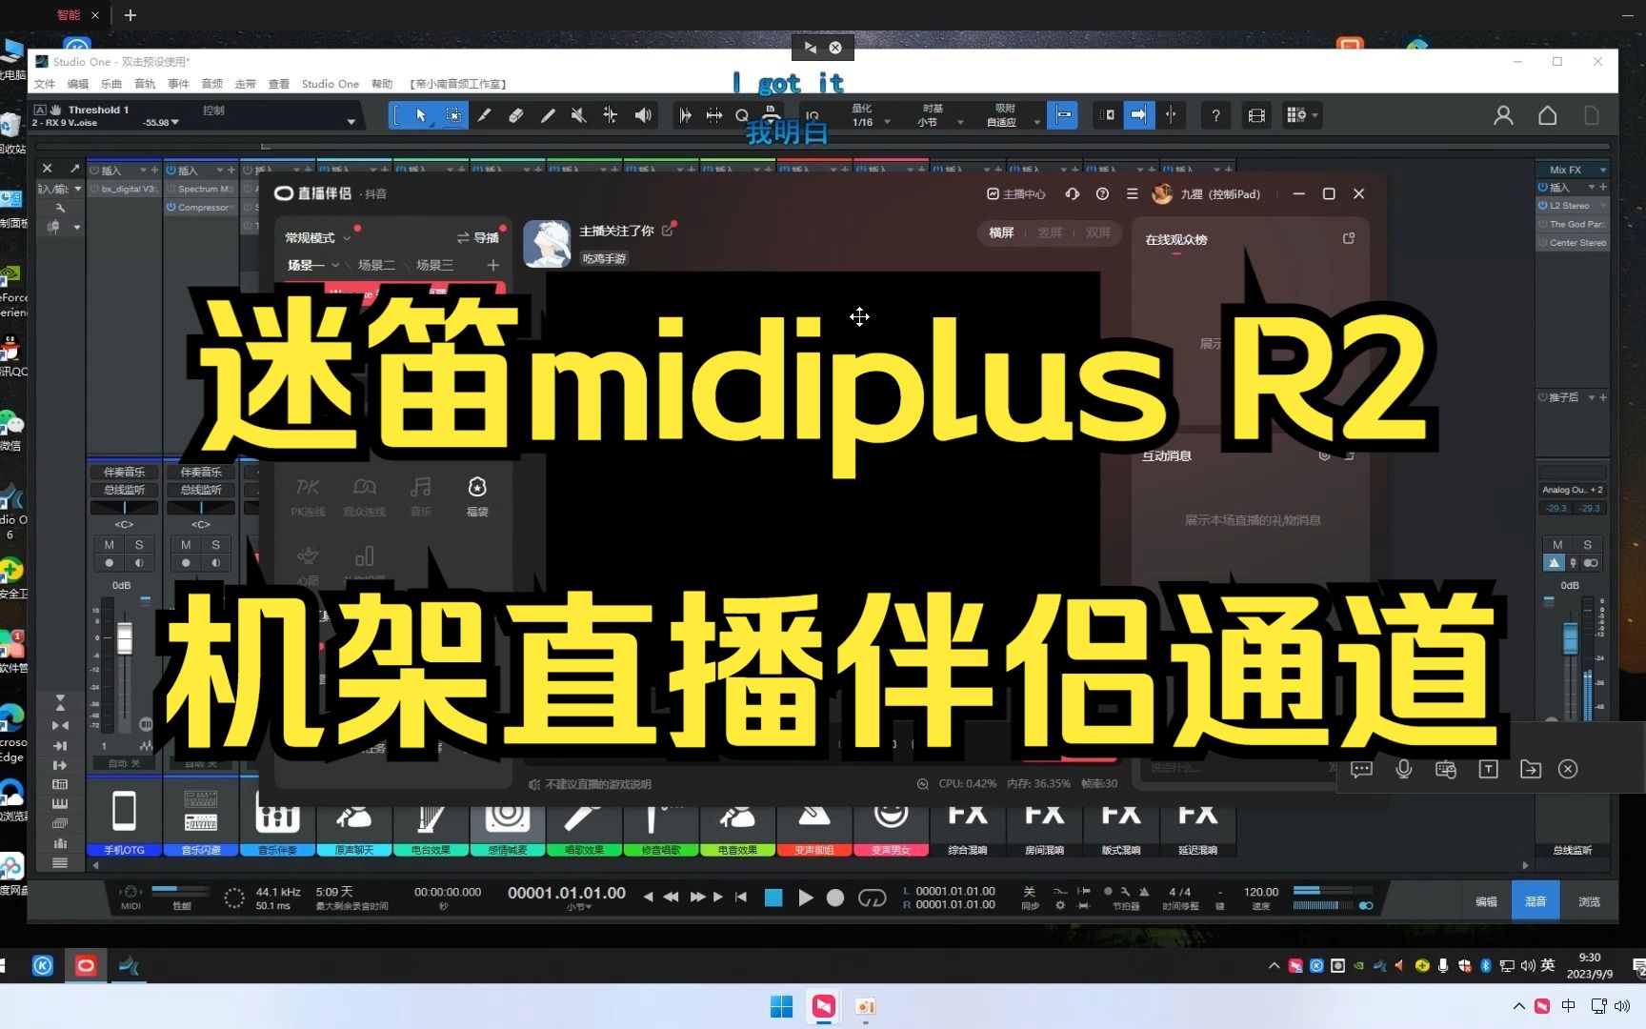Screen dimensions: 1646x1029
Task: Expand the 常规模式 mode dropdown
Action: click(x=347, y=238)
